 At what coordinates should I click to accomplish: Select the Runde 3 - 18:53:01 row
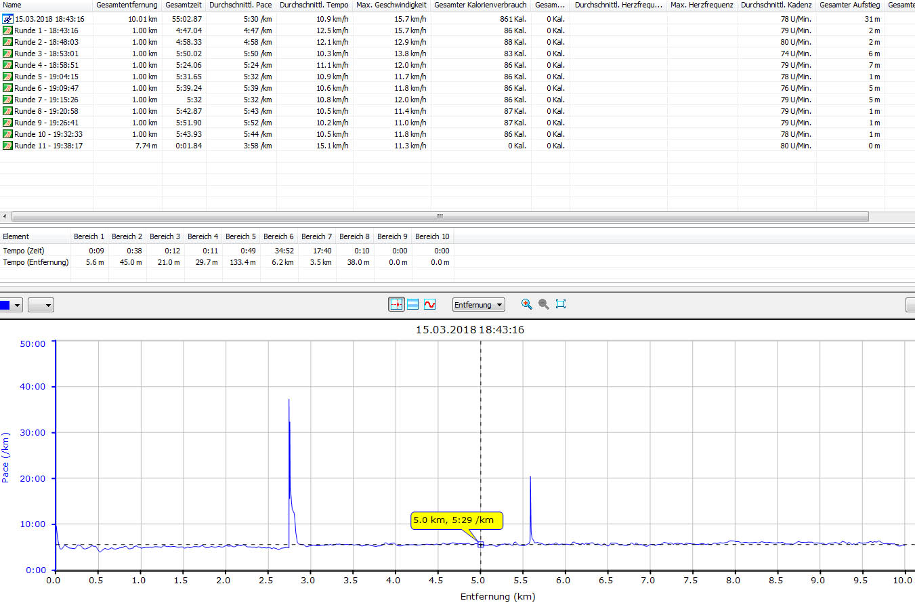(46, 54)
